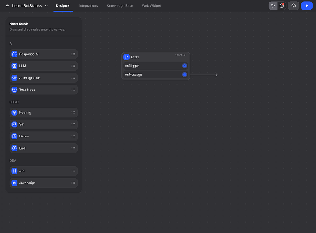Select the Routing label in Logic section
Screen dimensions: 316x233
coord(25,113)
